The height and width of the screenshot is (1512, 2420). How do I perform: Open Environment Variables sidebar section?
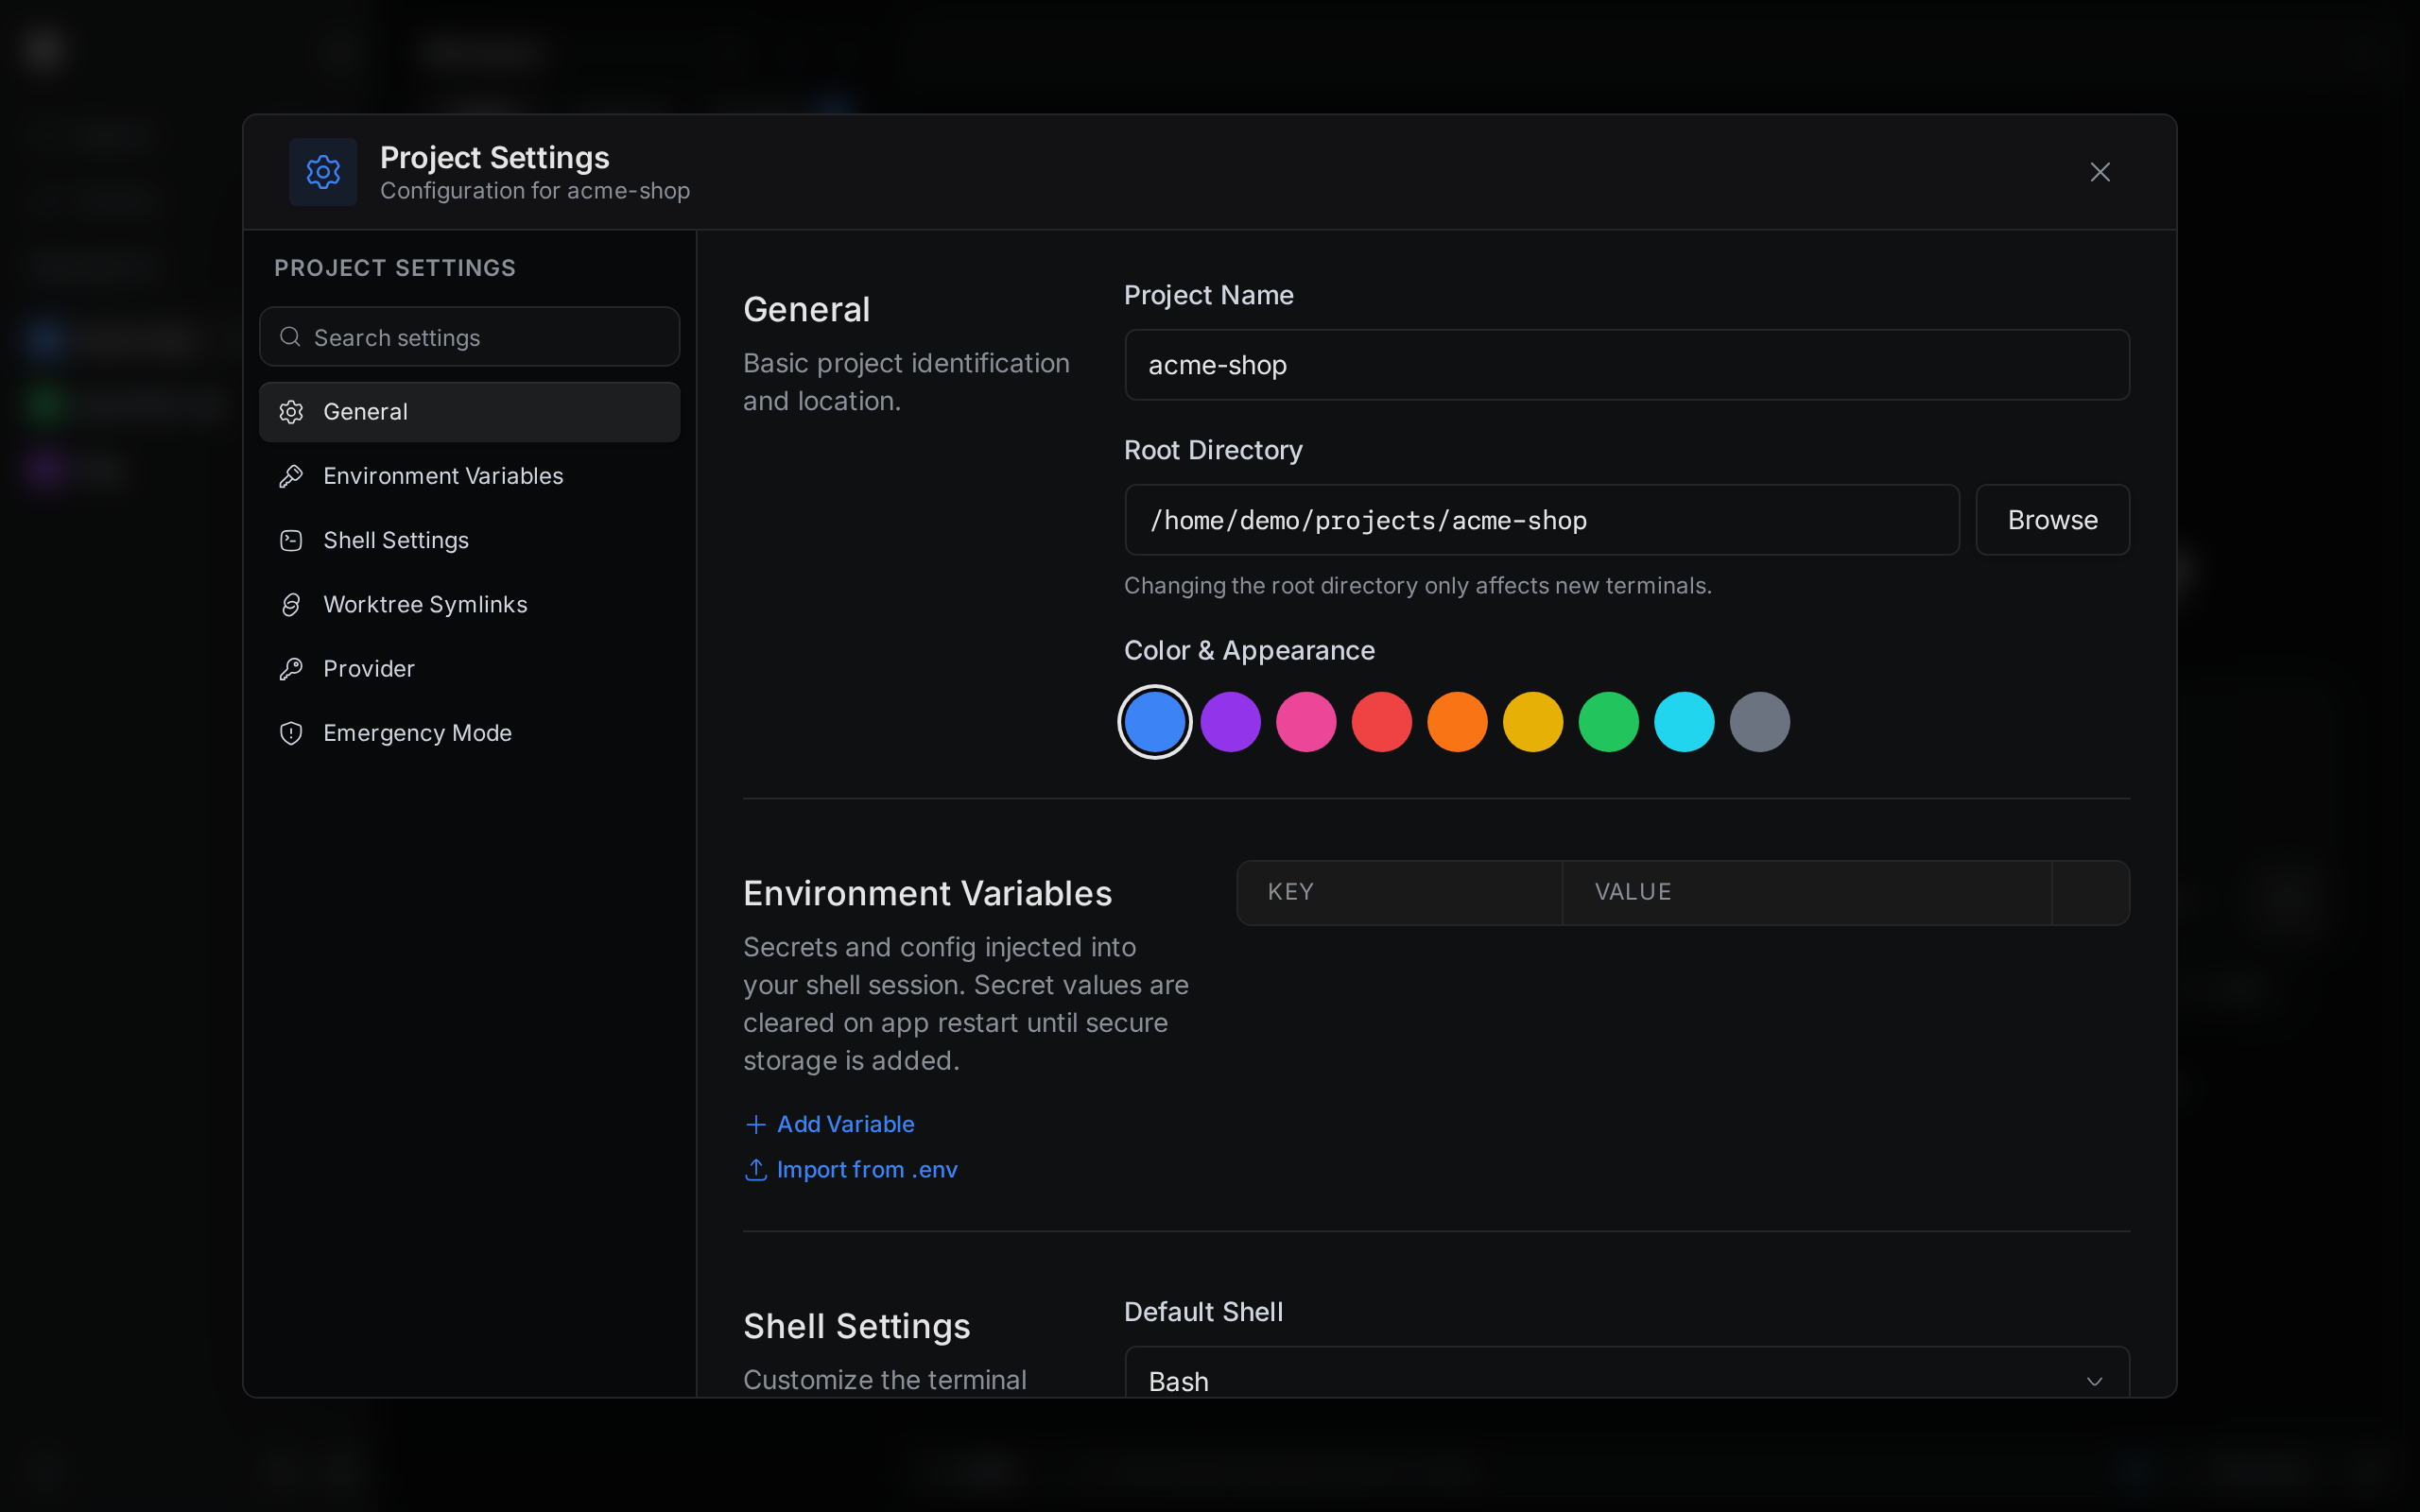pos(469,476)
